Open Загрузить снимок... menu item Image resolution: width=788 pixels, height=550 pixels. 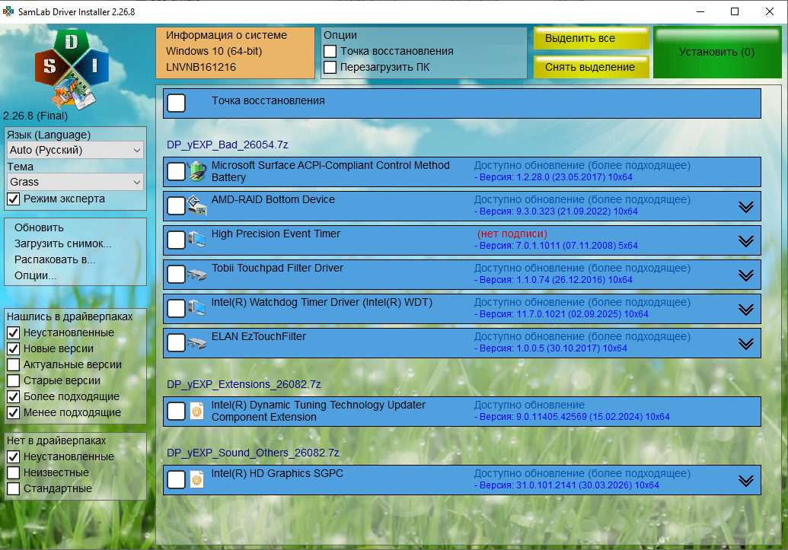point(63,243)
